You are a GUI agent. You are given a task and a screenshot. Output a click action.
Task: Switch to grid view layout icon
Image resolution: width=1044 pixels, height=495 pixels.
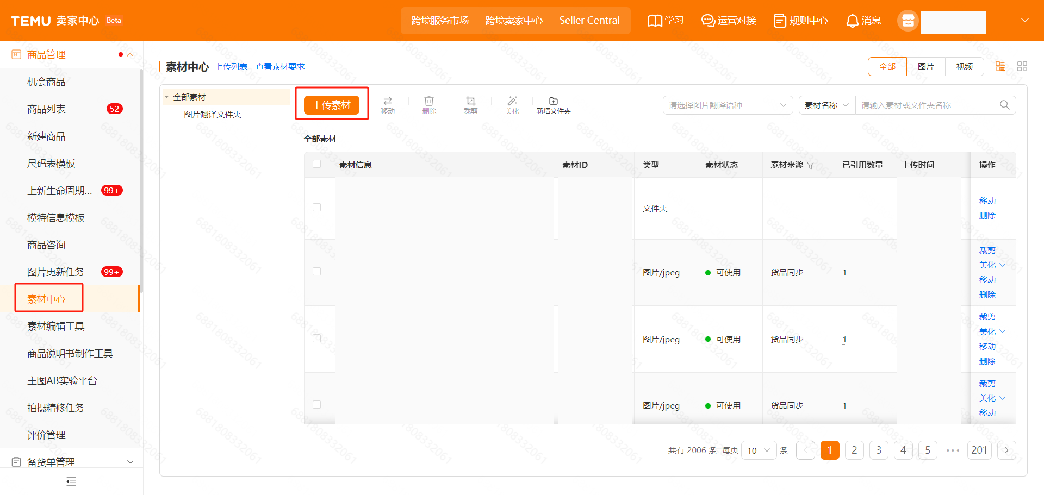click(1022, 66)
